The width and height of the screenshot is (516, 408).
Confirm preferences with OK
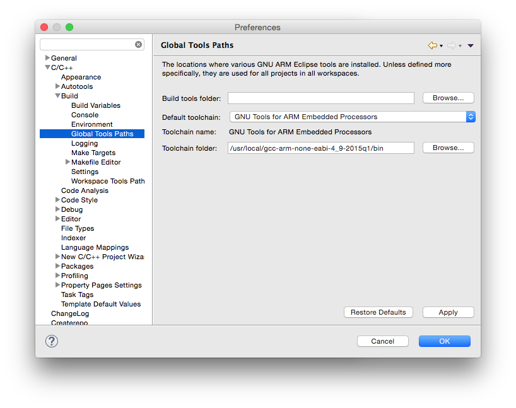[444, 341]
